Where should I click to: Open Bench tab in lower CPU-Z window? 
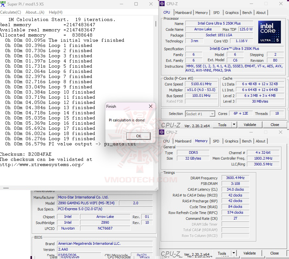pos(247,141)
